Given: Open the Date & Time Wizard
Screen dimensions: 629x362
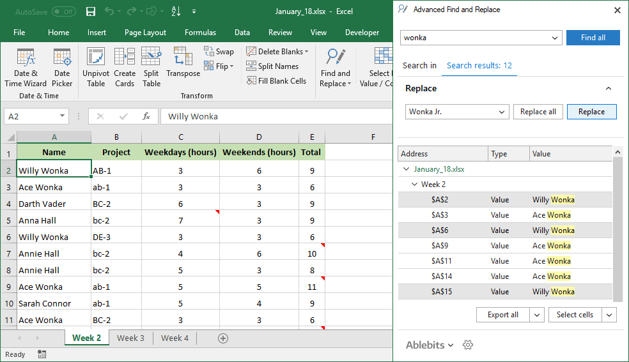Looking at the screenshot, I should pyautogui.click(x=26, y=68).
